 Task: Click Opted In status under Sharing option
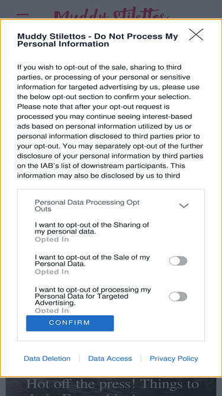click(x=52, y=239)
